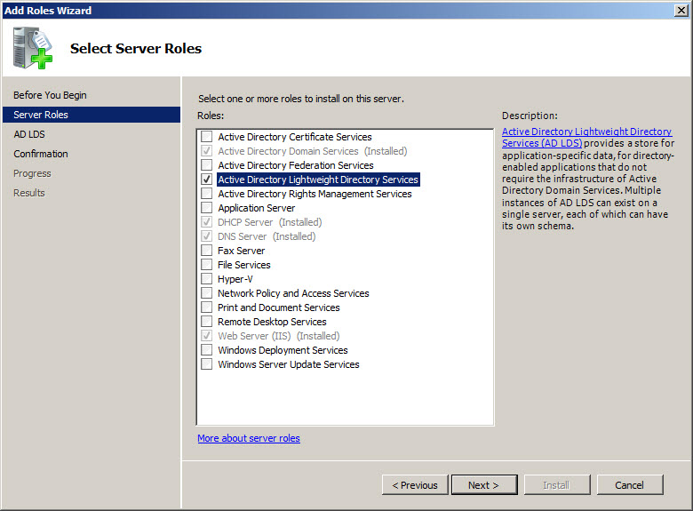Click the Progress step in sidebar

tap(32, 173)
